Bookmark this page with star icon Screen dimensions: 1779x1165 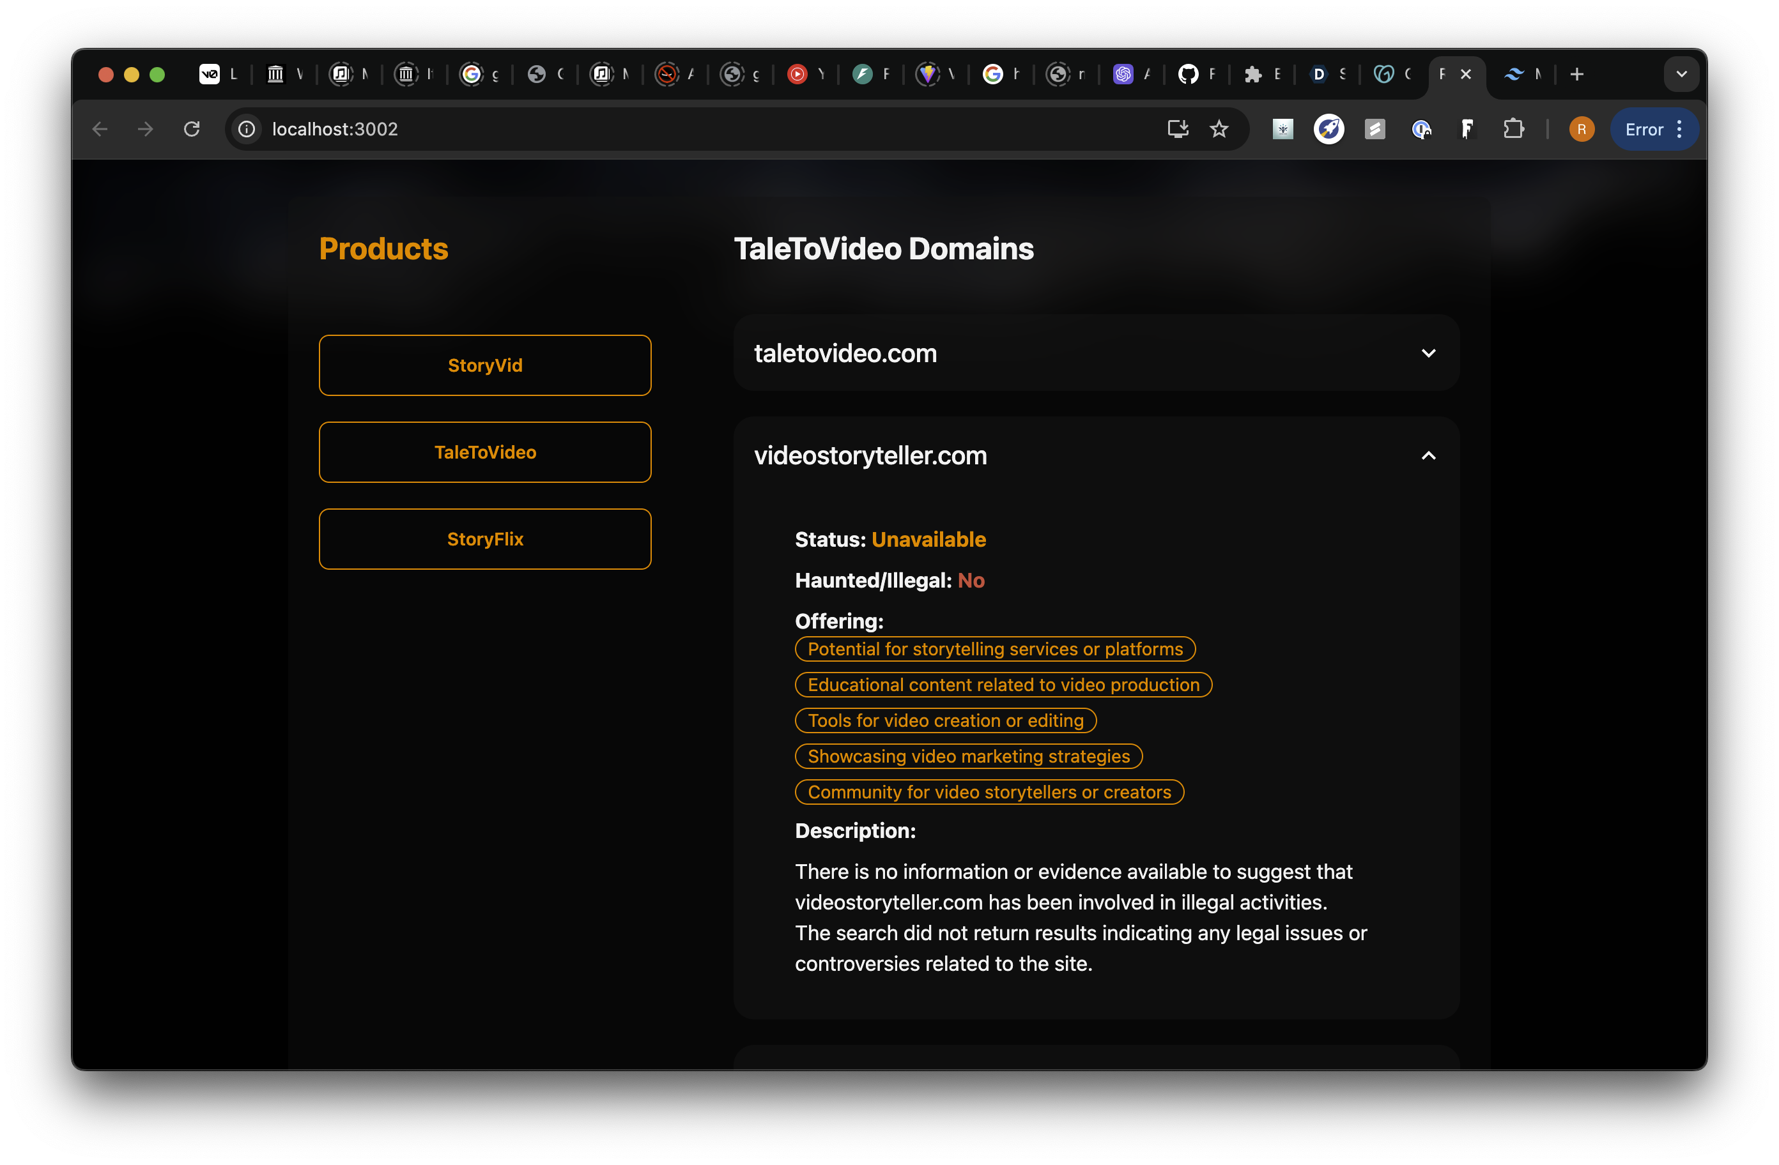click(1219, 129)
